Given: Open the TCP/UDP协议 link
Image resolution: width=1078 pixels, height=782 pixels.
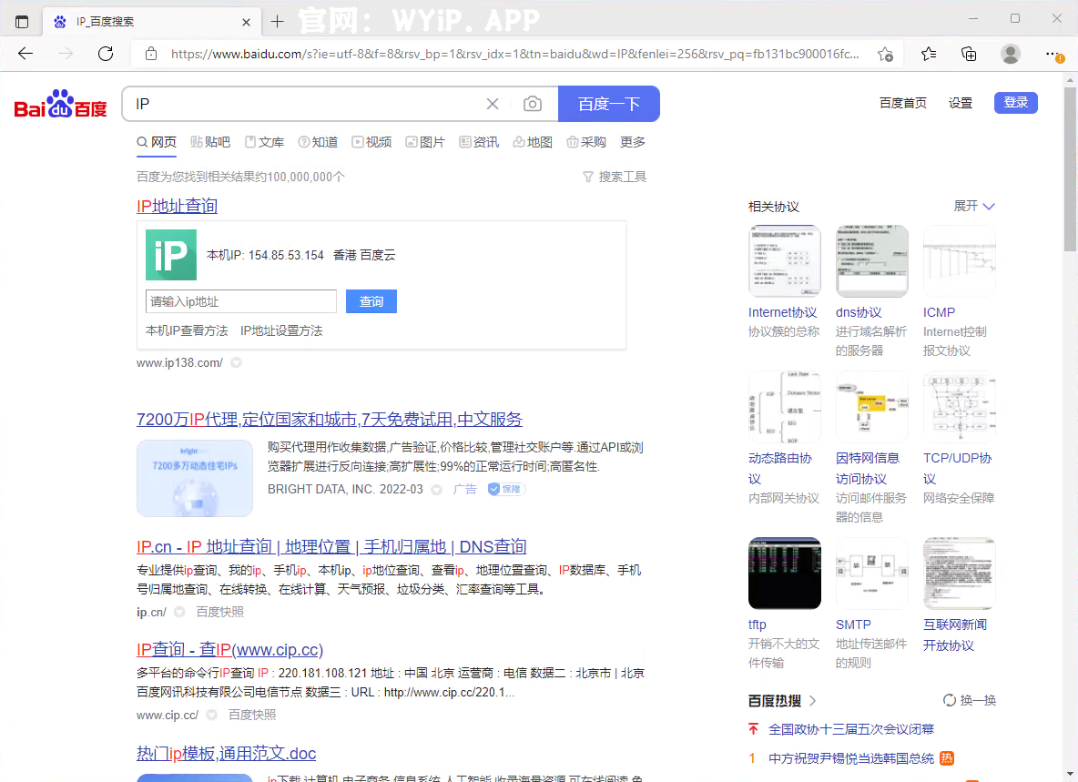Looking at the screenshot, I should tap(958, 469).
